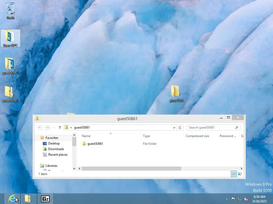Switch to Details view layout

(x=234, y=174)
